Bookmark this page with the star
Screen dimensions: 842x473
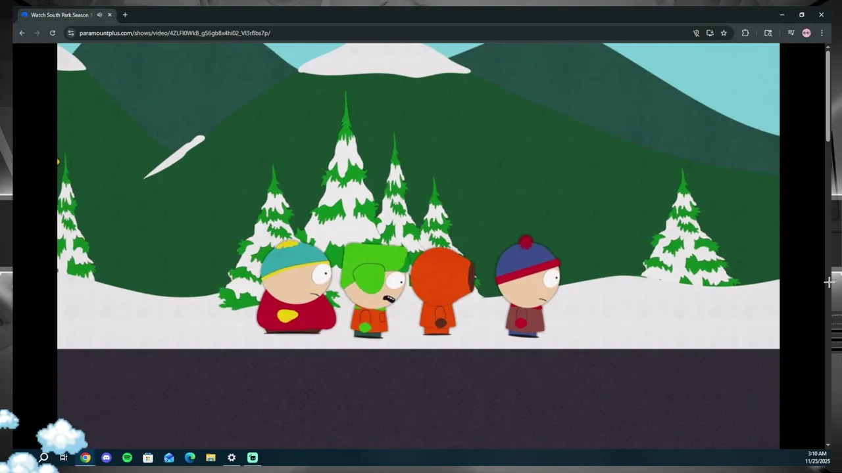point(724,33)
